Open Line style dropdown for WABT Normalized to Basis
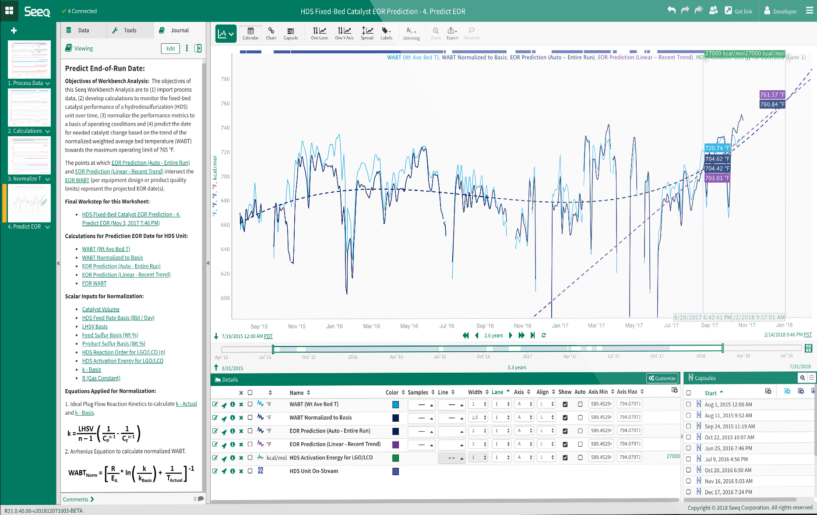 click(x=451, y=418)
